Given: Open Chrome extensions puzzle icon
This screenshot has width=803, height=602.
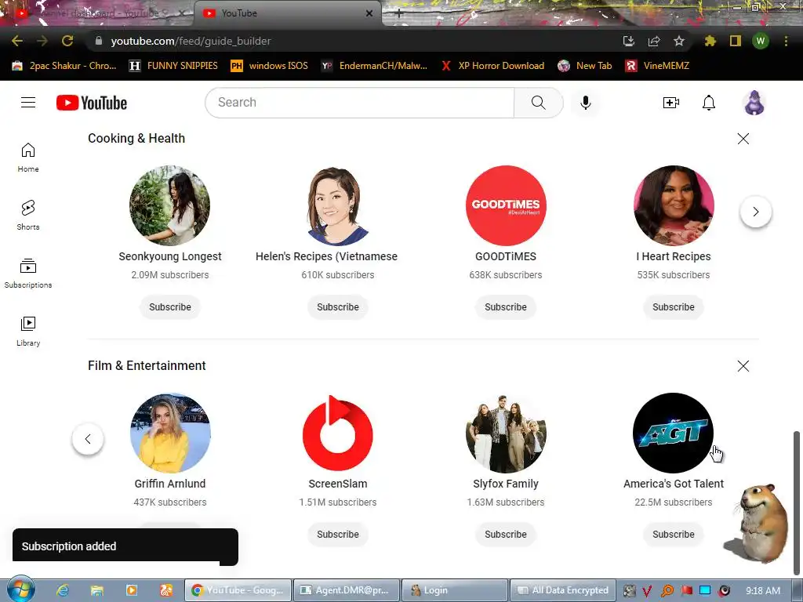Looking at the screenshot, I should tap(710, 41).
